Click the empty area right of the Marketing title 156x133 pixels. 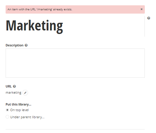(104, 26)
